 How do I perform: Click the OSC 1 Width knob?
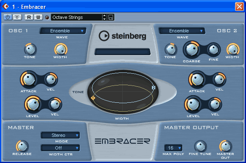pos(61,49)
